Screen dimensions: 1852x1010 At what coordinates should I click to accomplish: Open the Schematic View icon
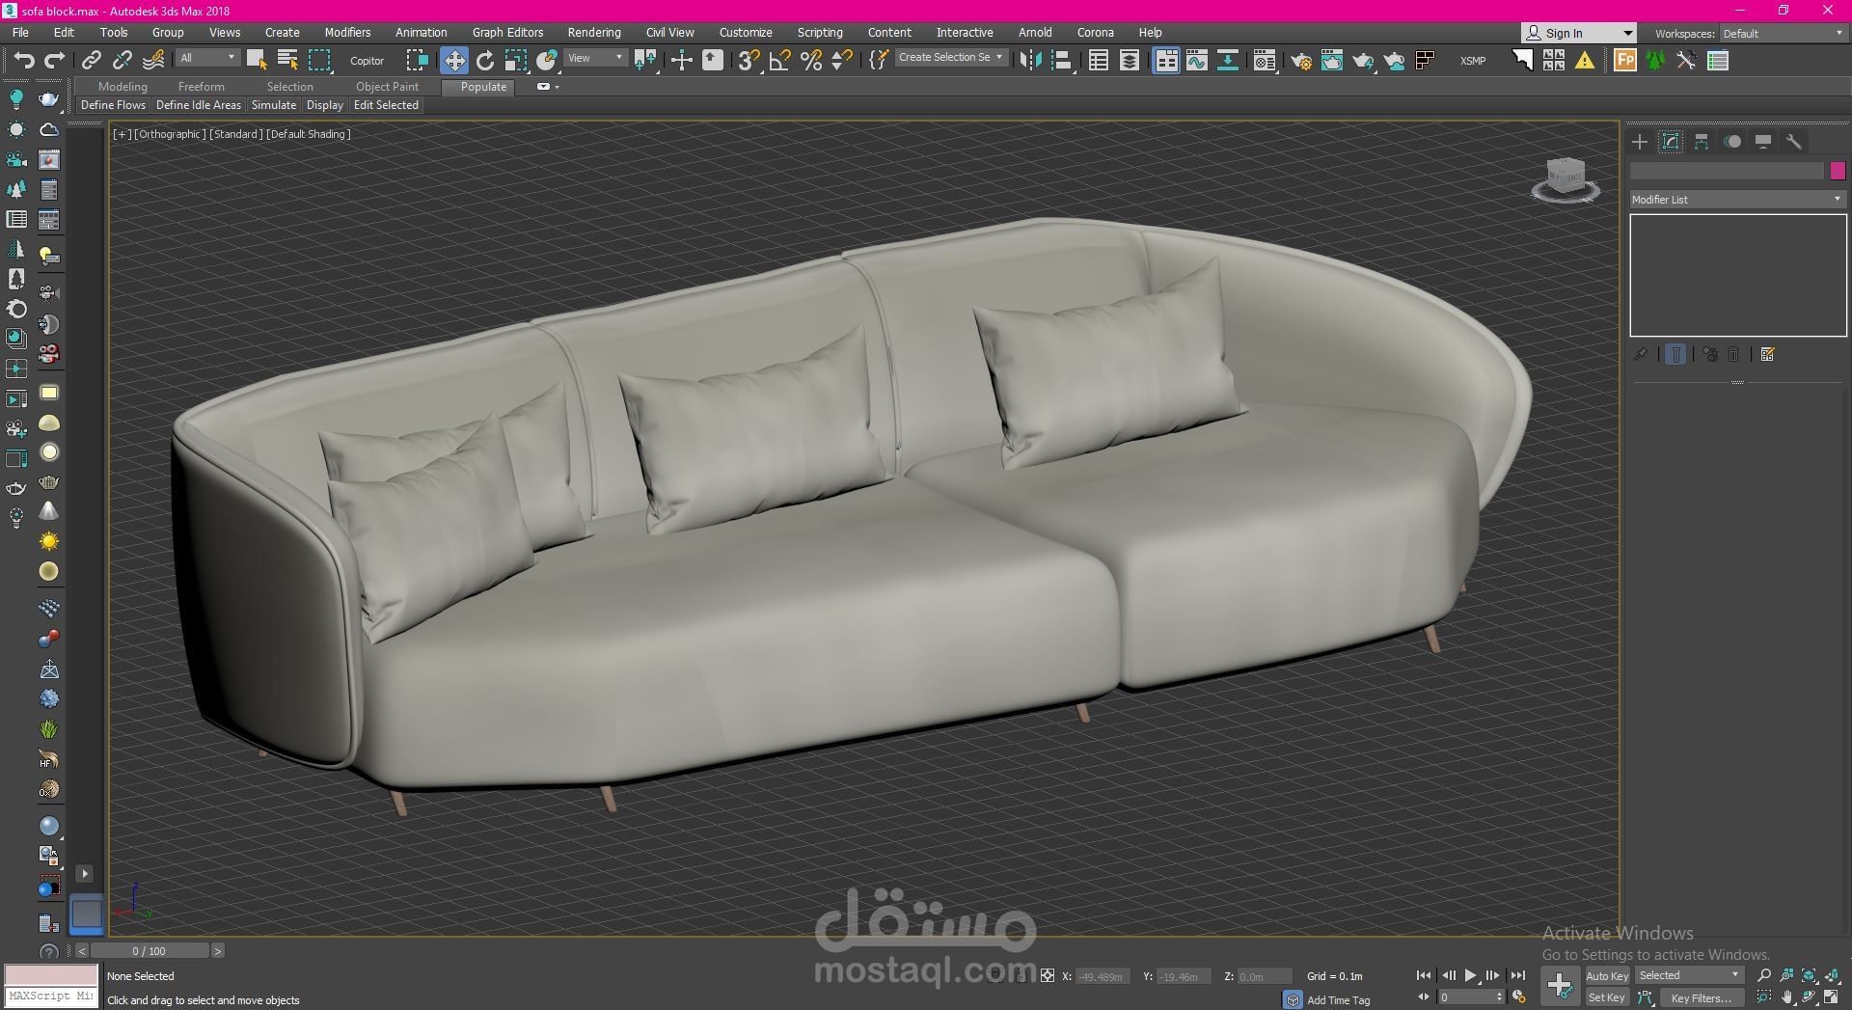[x=1228, y=61]
